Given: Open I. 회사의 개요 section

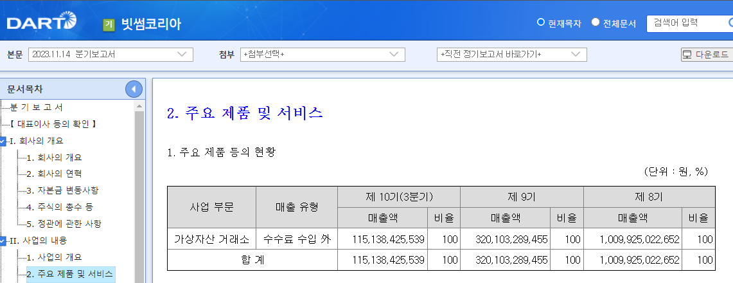Looking at the screenshot, I should tap(37, 141).
